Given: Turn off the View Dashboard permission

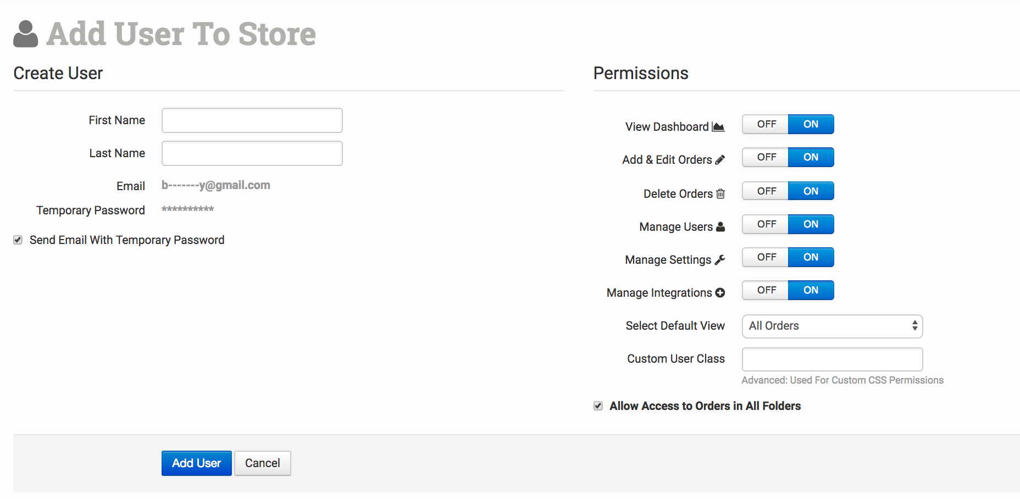Looking at the screenshot, I should click(765, 124).
